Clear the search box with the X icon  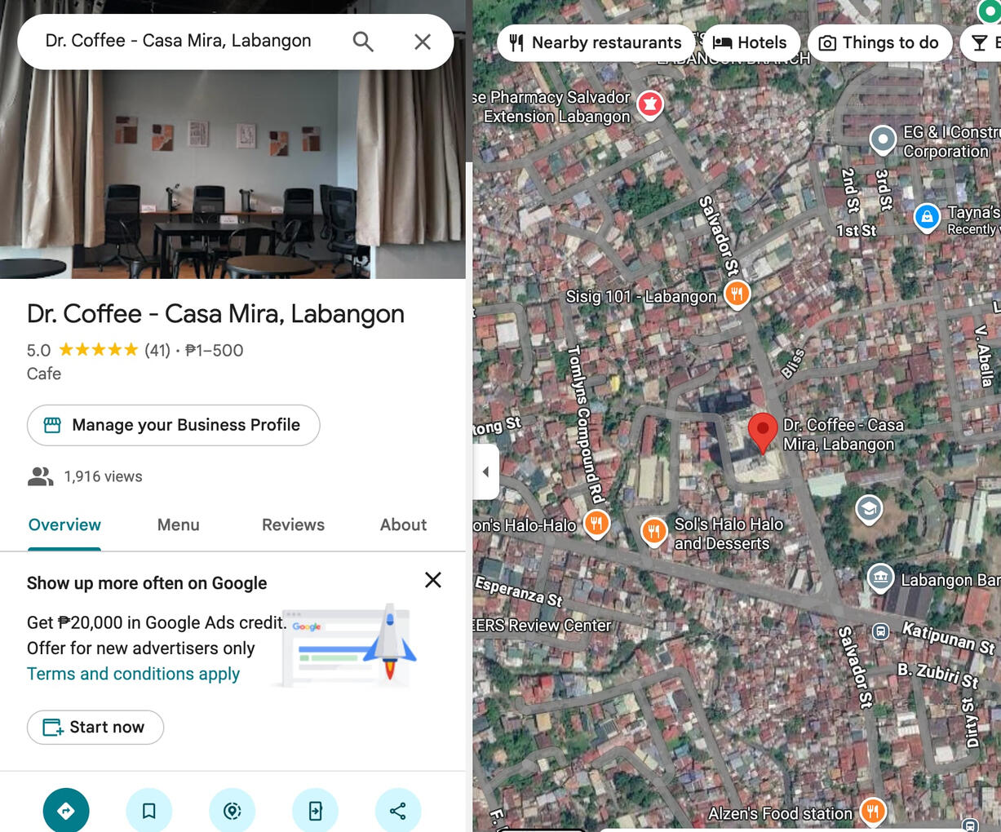tap(423, 42)
